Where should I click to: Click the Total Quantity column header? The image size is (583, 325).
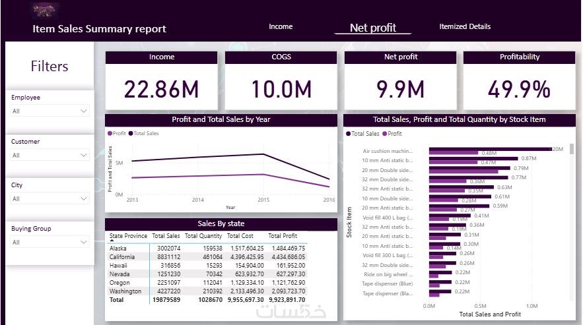click(x=203, y=236)
